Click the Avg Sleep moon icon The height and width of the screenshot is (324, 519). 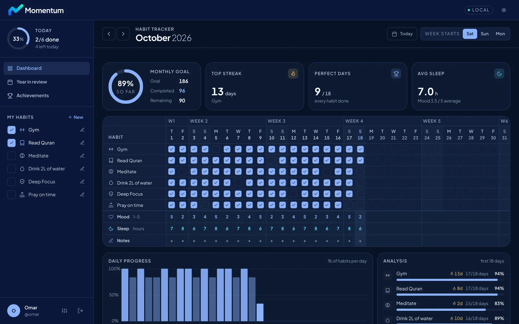499,74
